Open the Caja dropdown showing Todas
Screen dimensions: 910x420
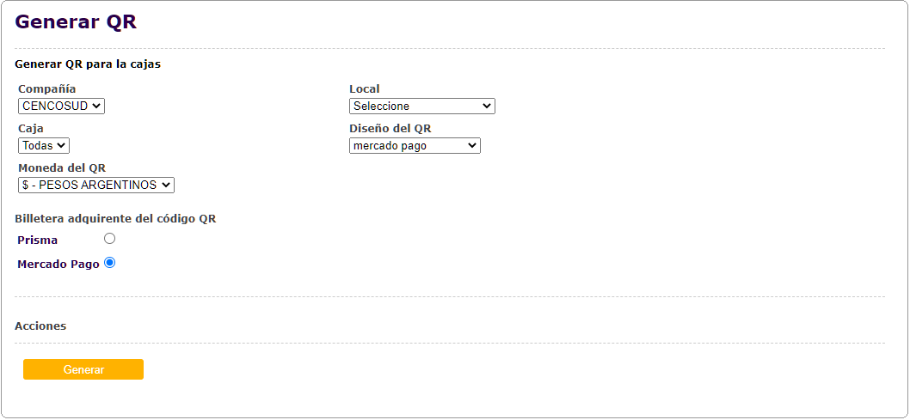(44, 146)
